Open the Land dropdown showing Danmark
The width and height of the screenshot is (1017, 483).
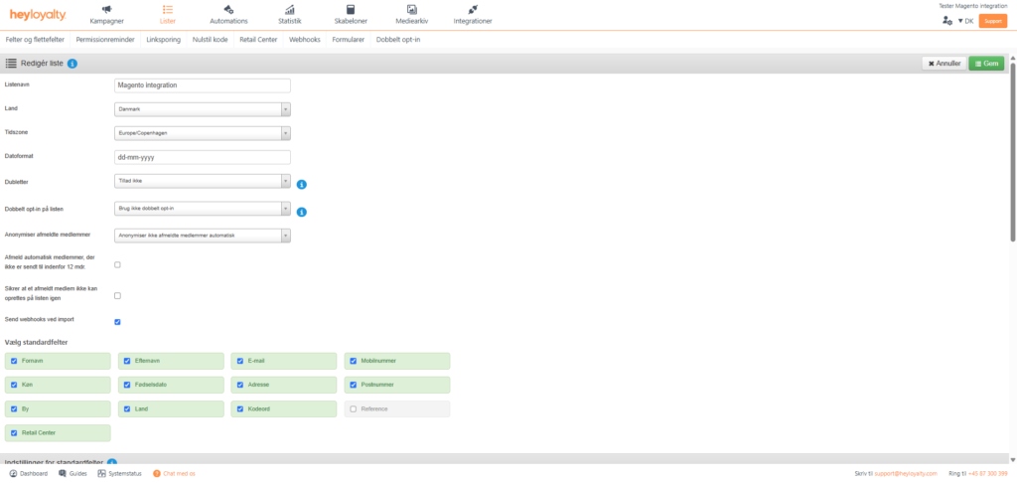tap(203, 109)
